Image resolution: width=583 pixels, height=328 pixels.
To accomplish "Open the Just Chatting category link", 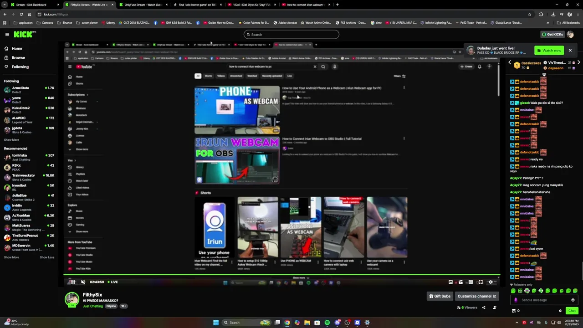I will 93,306.
